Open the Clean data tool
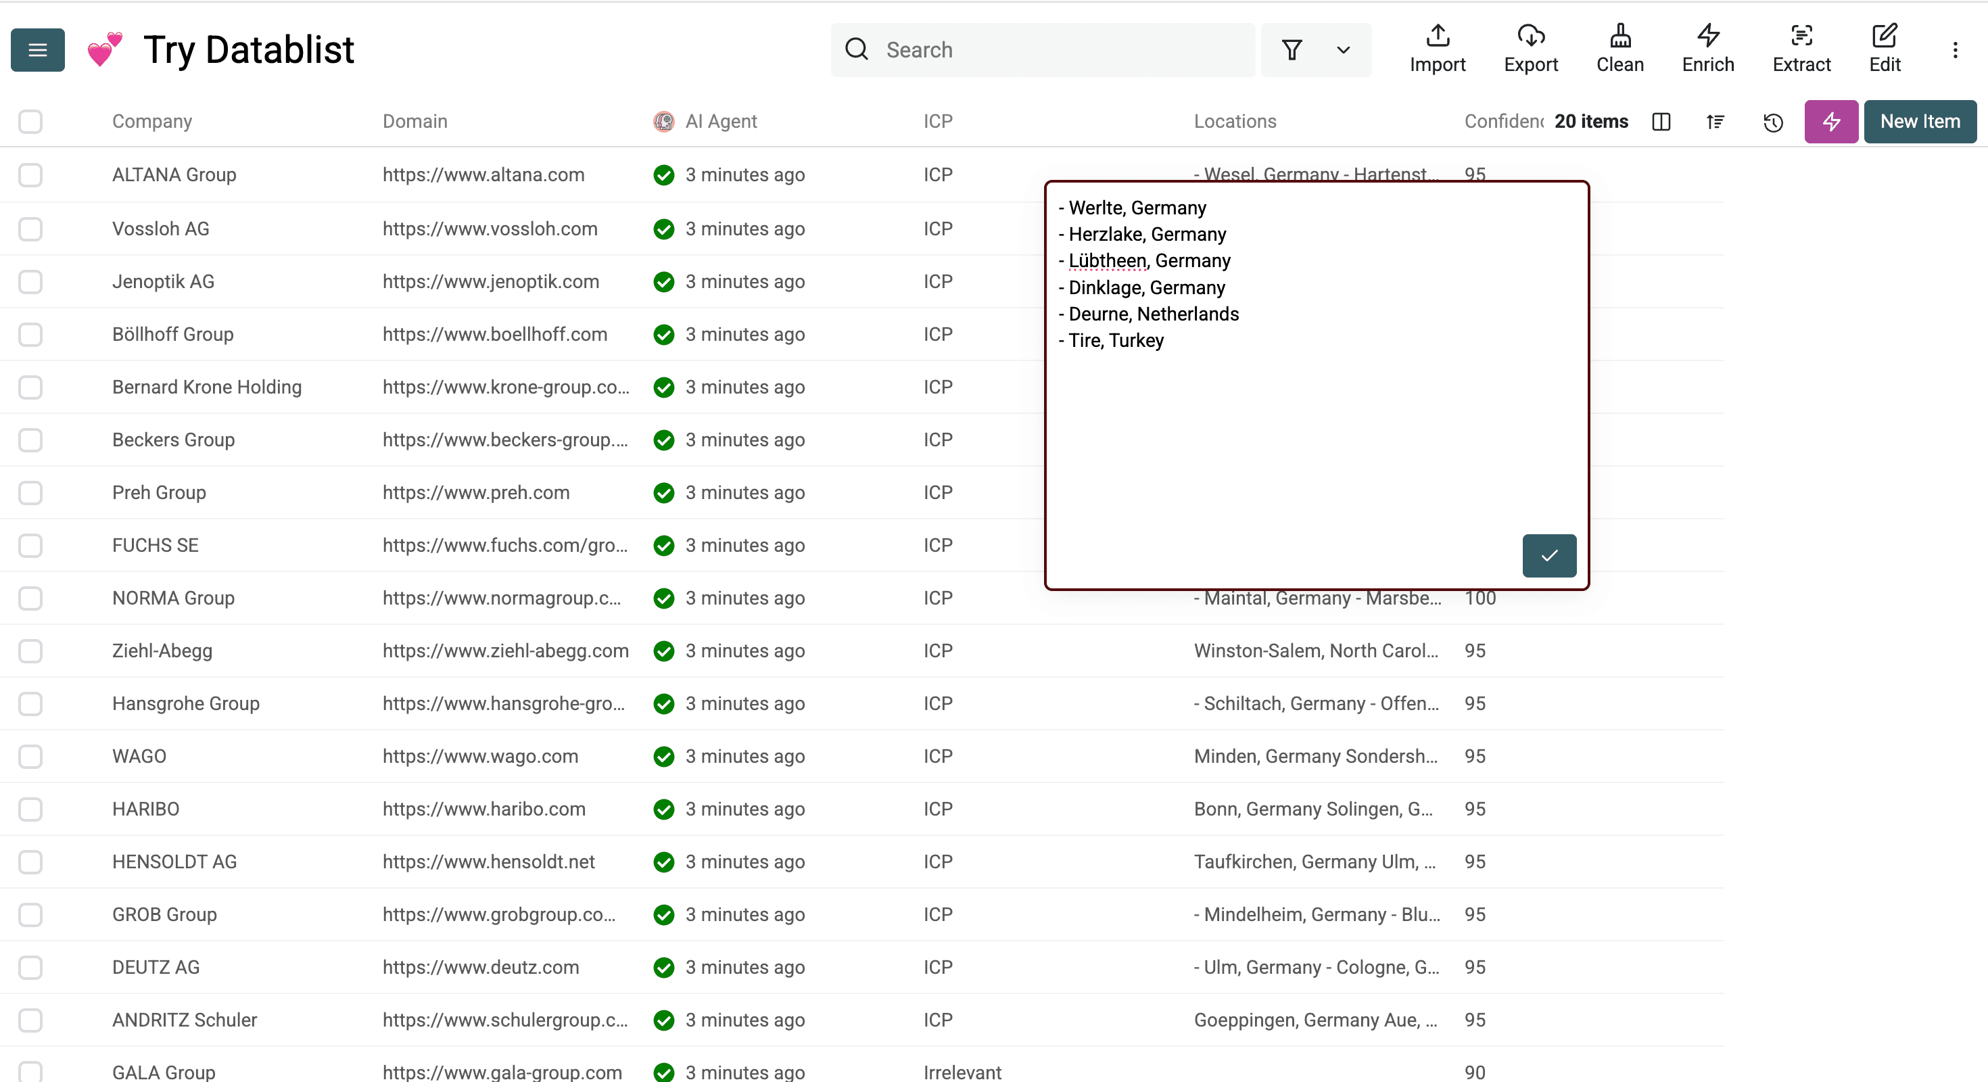Viewport: 1988px width, 1082px height. [1620, 49]
